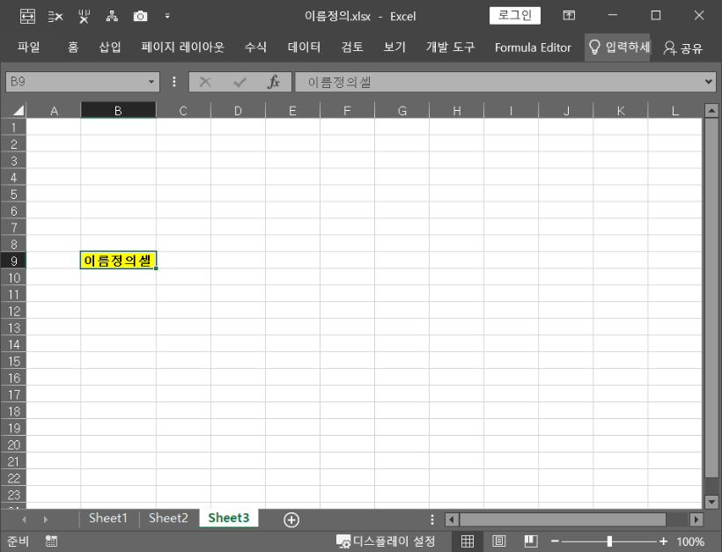The width and height of the screenshot is (722, 552).
Task: Select column C header
Action: coord(183,111)
